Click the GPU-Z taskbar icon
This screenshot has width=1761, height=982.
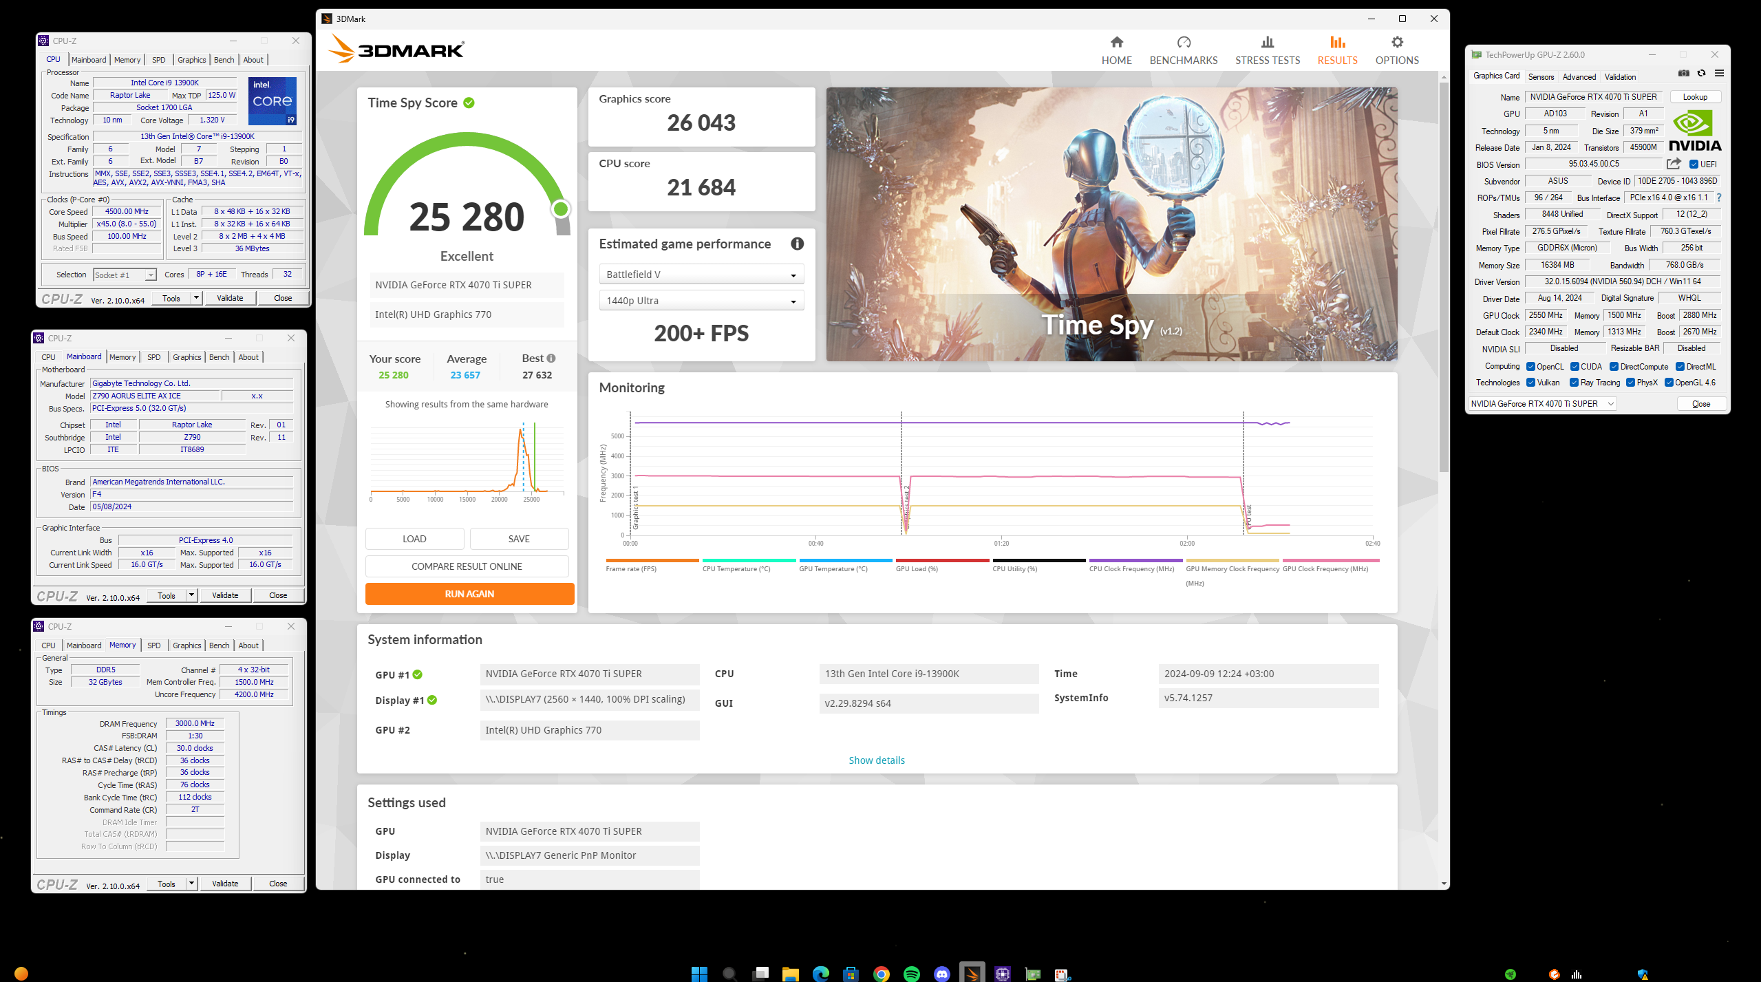tap(1032, 973)
